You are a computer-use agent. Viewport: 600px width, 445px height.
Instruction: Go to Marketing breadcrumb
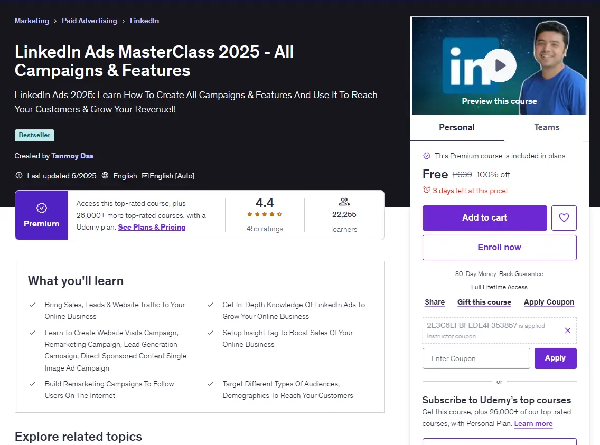[32, 21]
